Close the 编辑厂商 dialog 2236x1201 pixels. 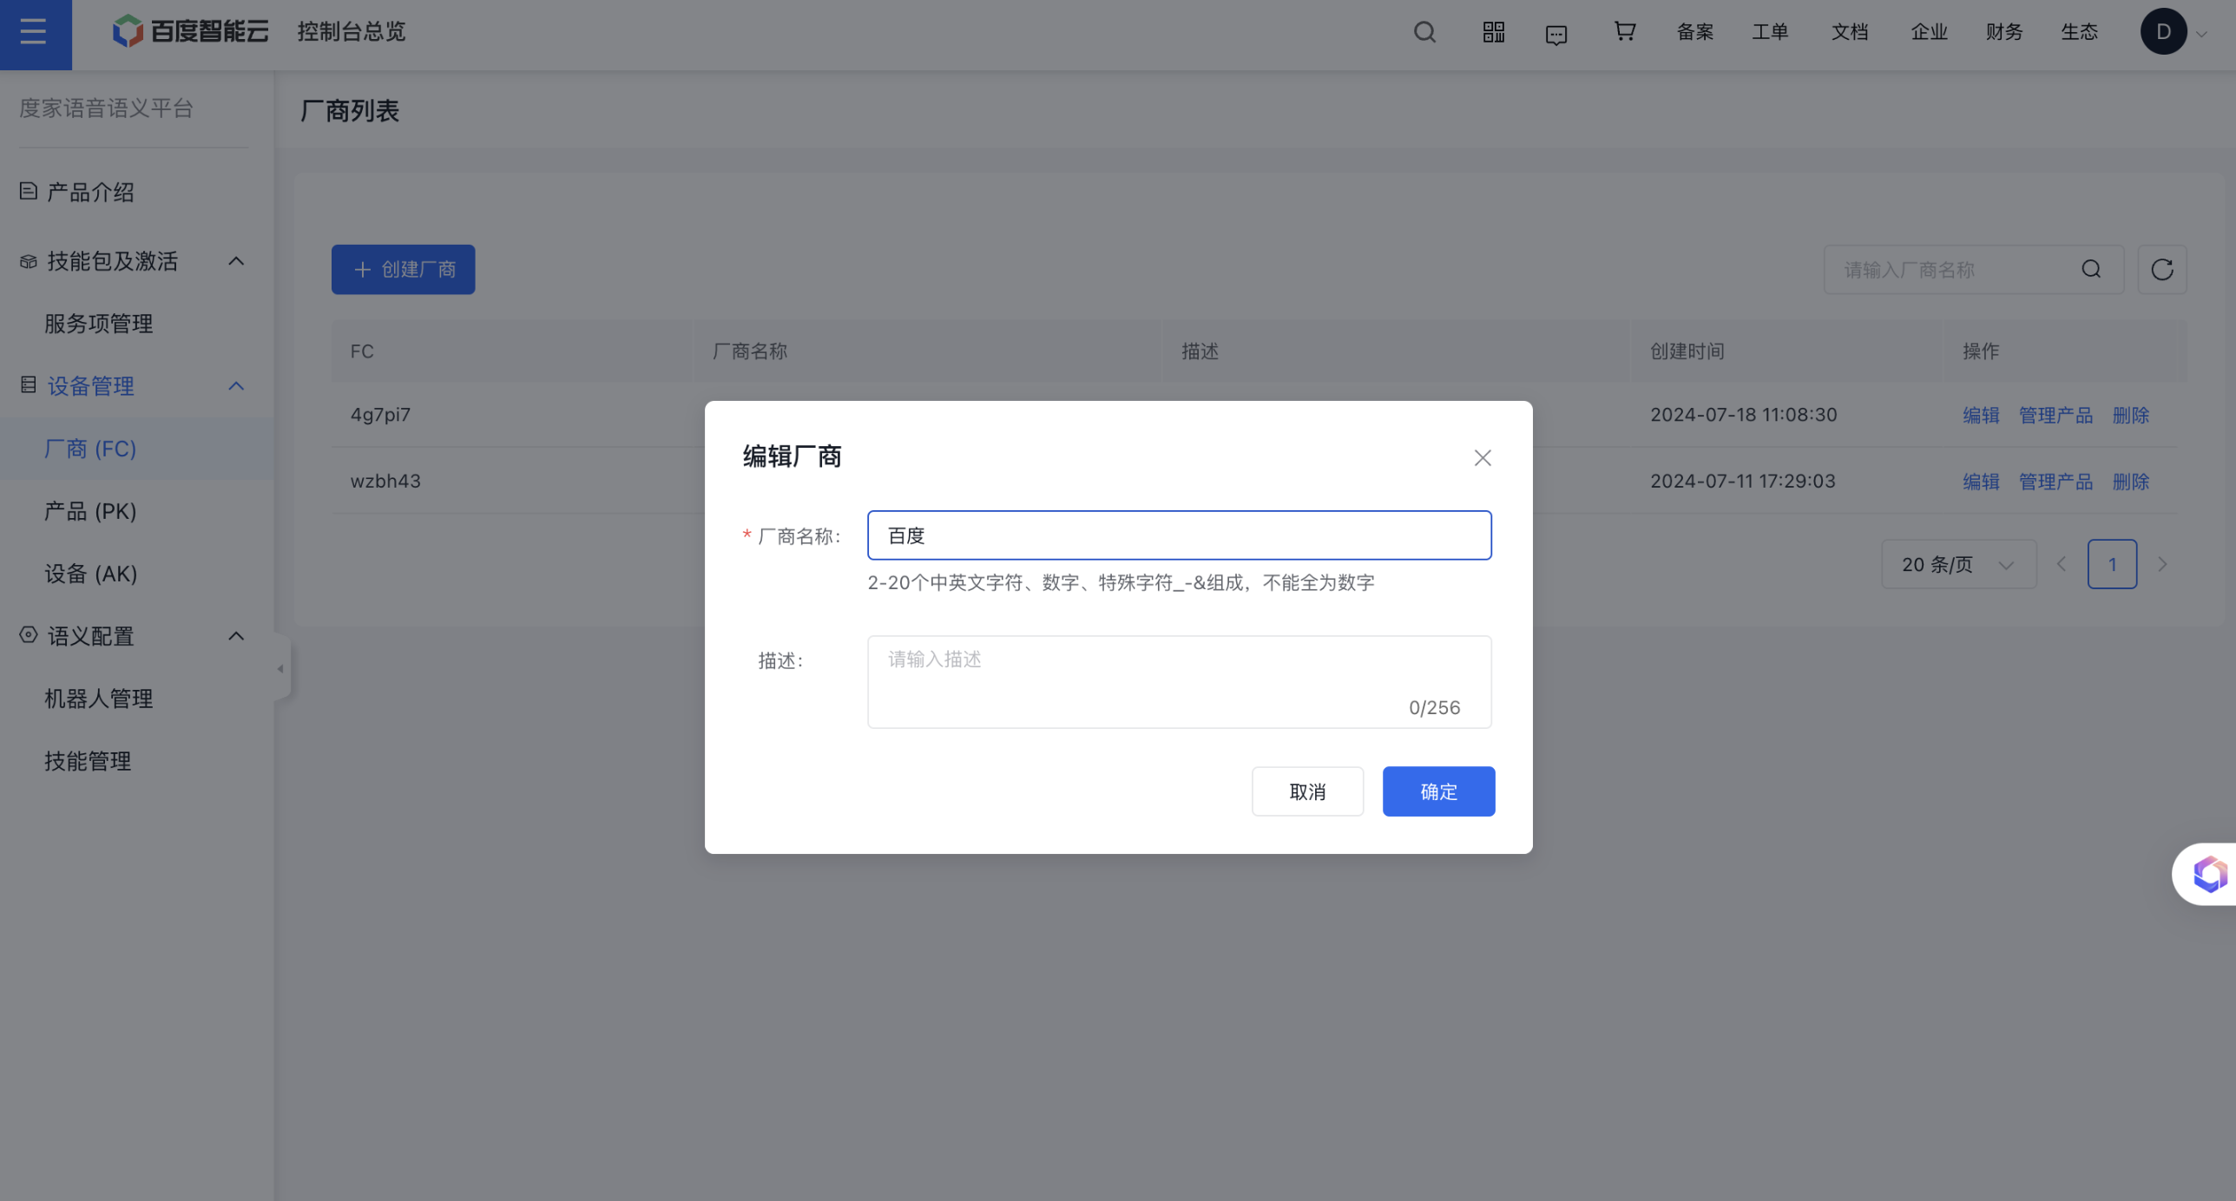click(x=1482, y=457)
